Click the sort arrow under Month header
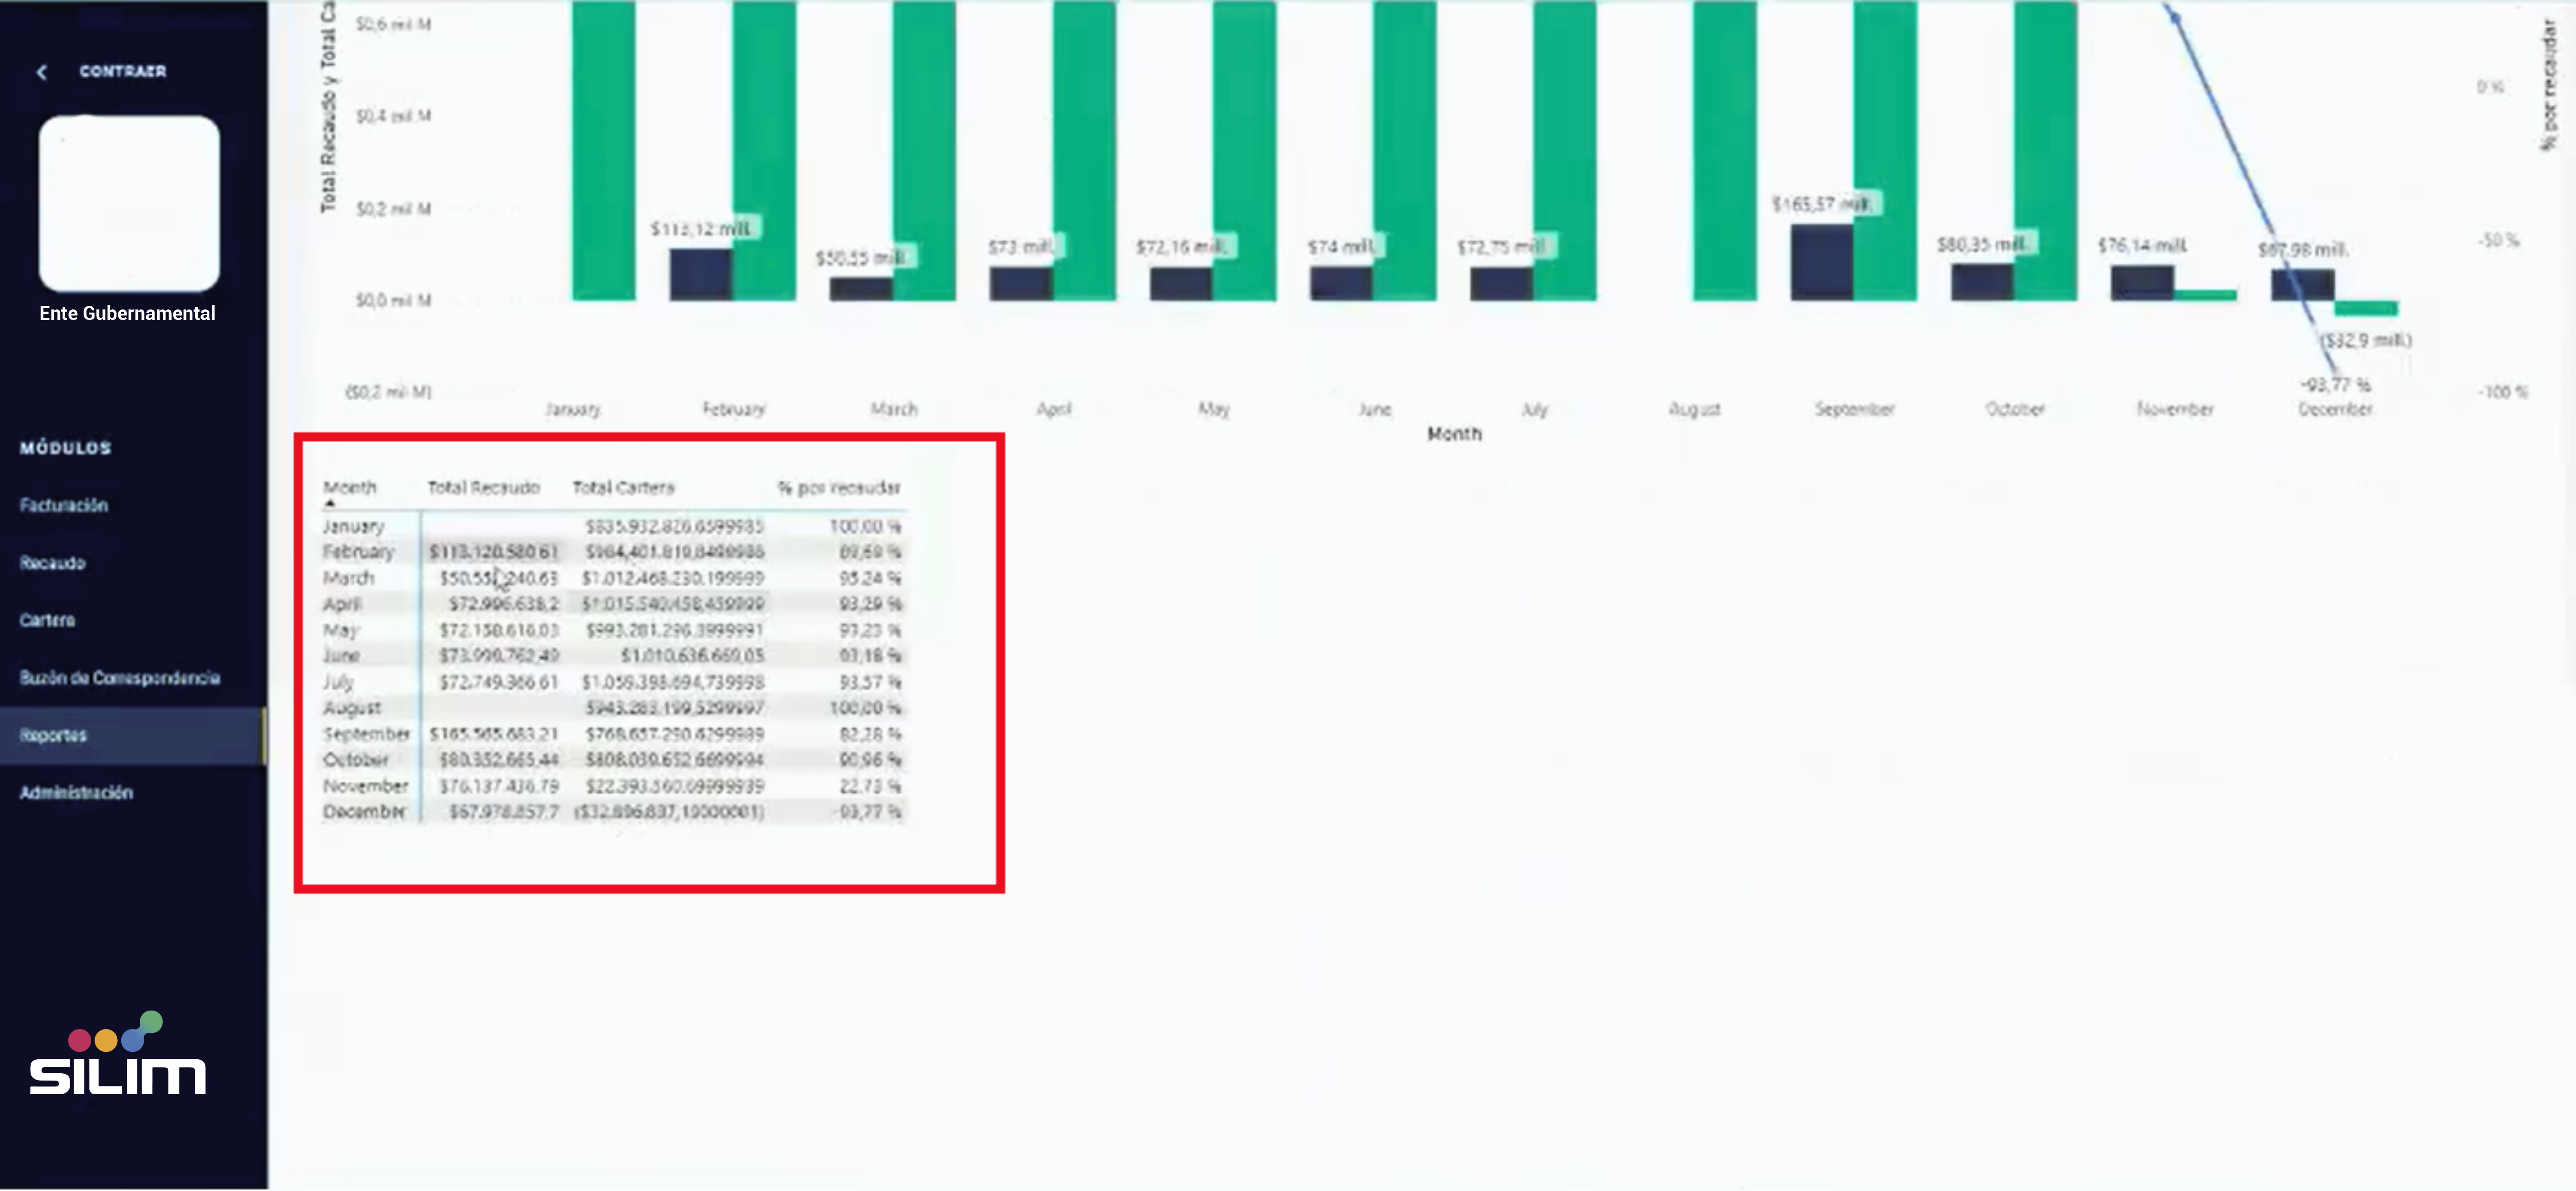2576x1191 pixels. pos(330,504)
